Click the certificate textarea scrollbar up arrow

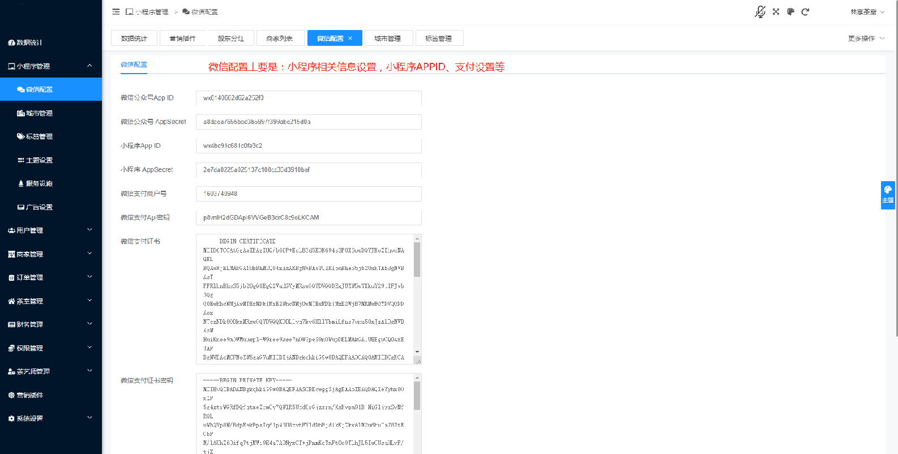[417, 238]
